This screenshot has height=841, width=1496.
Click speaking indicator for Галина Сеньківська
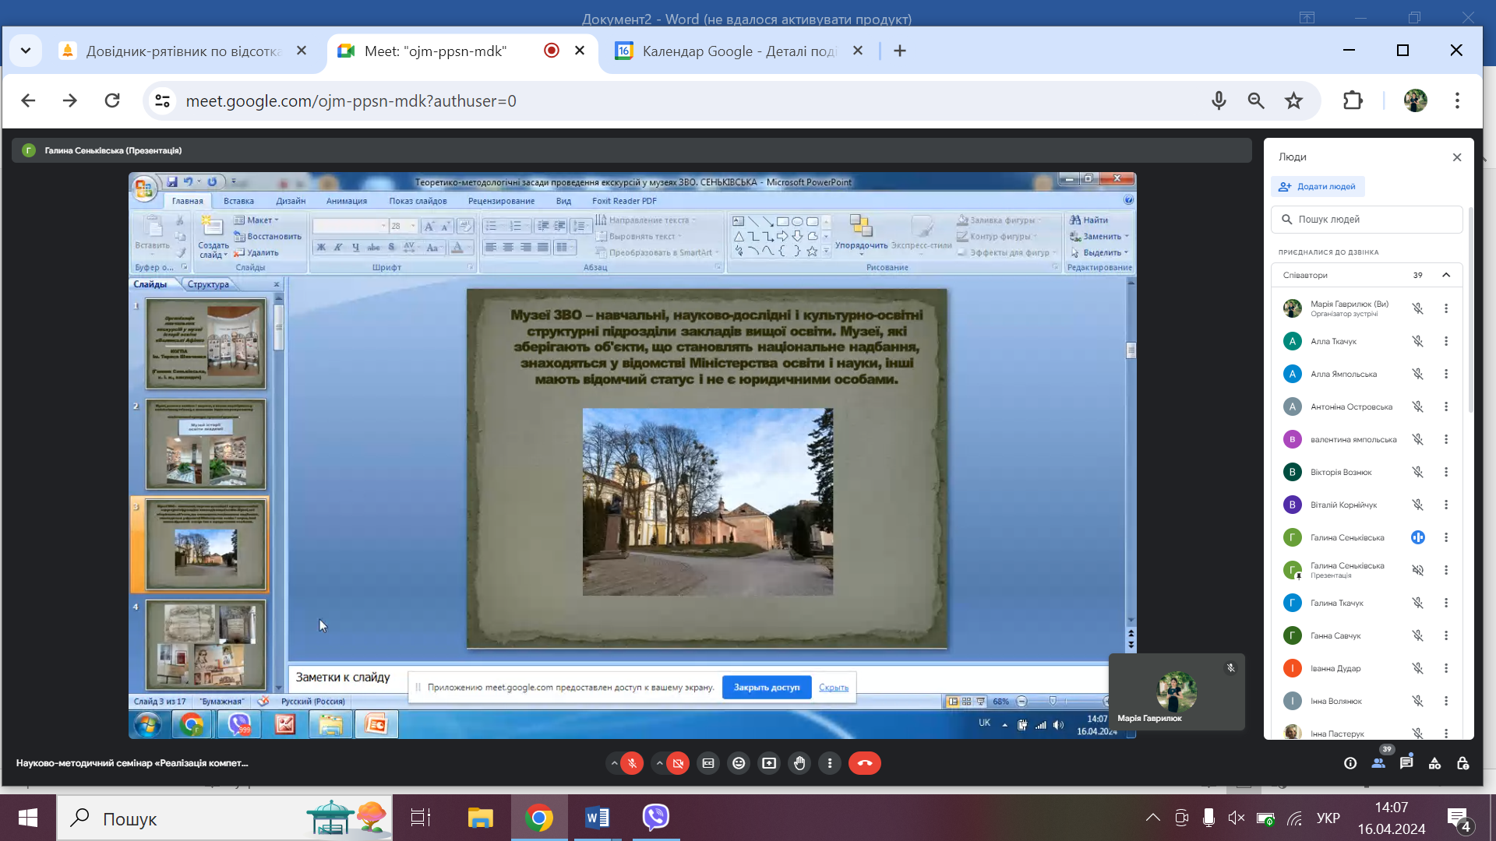tap(1418, 537)
